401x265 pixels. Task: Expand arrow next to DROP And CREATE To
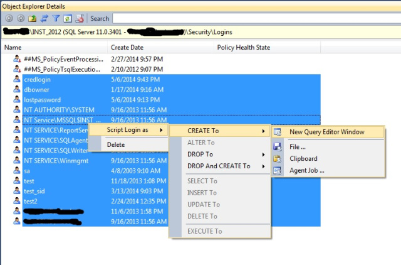pos(263,166)
